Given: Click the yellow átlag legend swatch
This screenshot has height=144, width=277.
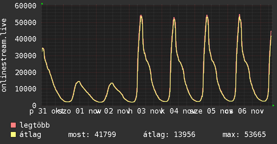Looking at the screenshot, I should pyautogui.click(x=13, y=135).
